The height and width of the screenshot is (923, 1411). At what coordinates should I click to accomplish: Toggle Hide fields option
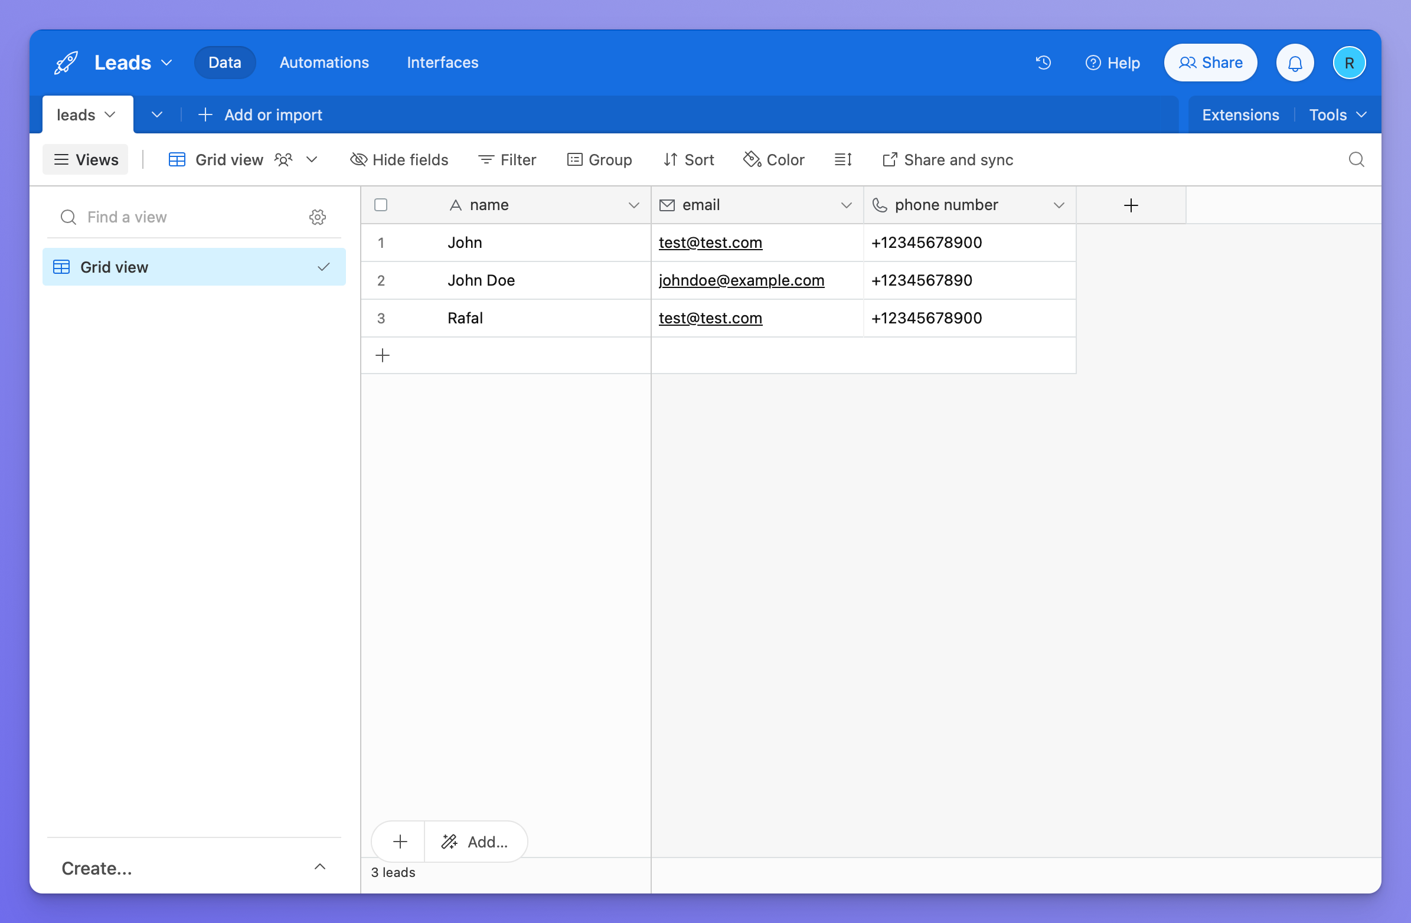[399, 159]
